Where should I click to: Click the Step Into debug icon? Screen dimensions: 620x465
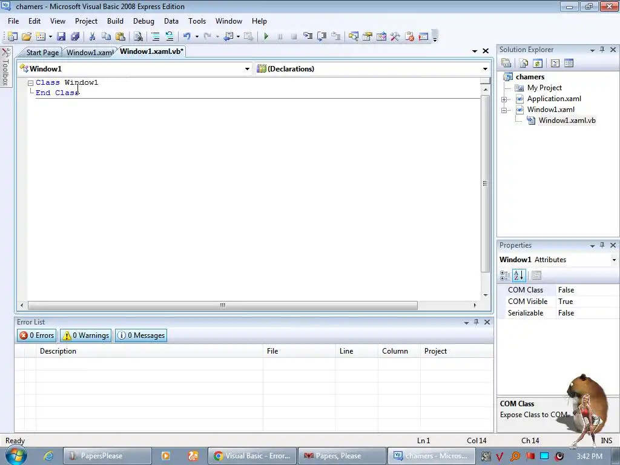(x=308, y=36)
